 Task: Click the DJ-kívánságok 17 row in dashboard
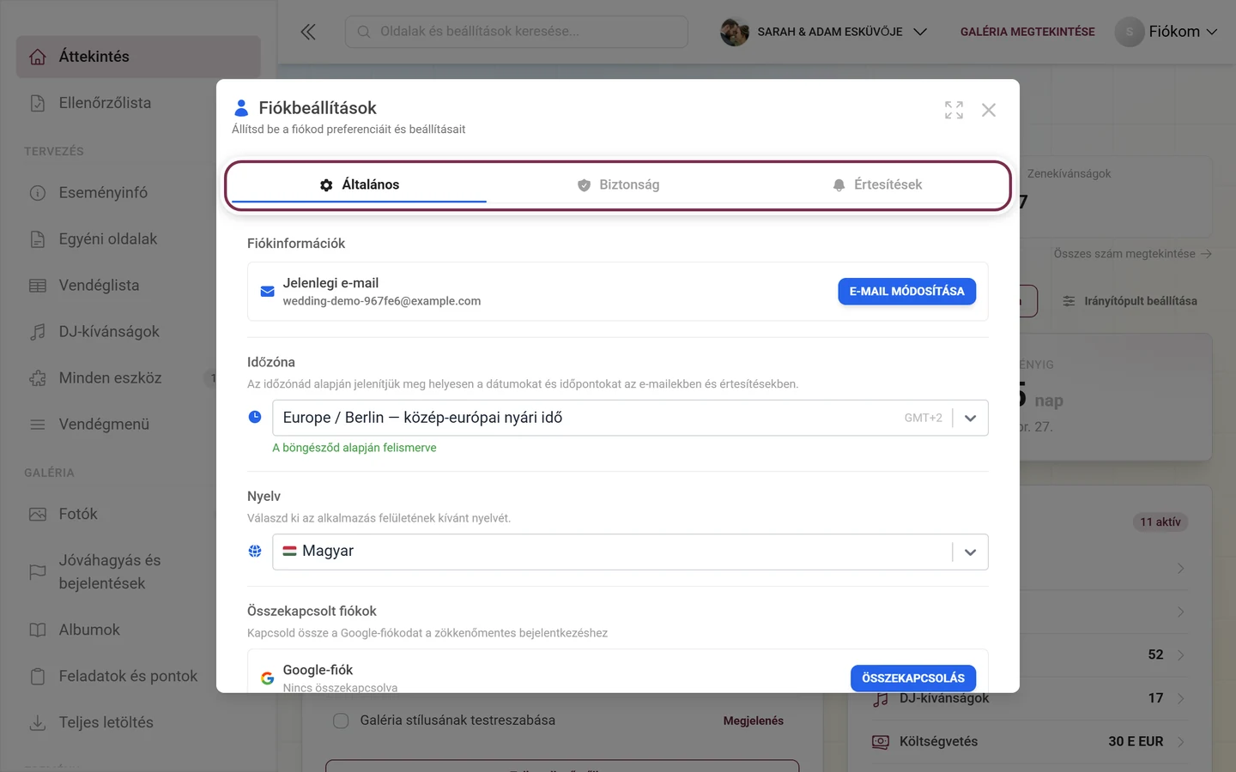(x=1030, y=698)
